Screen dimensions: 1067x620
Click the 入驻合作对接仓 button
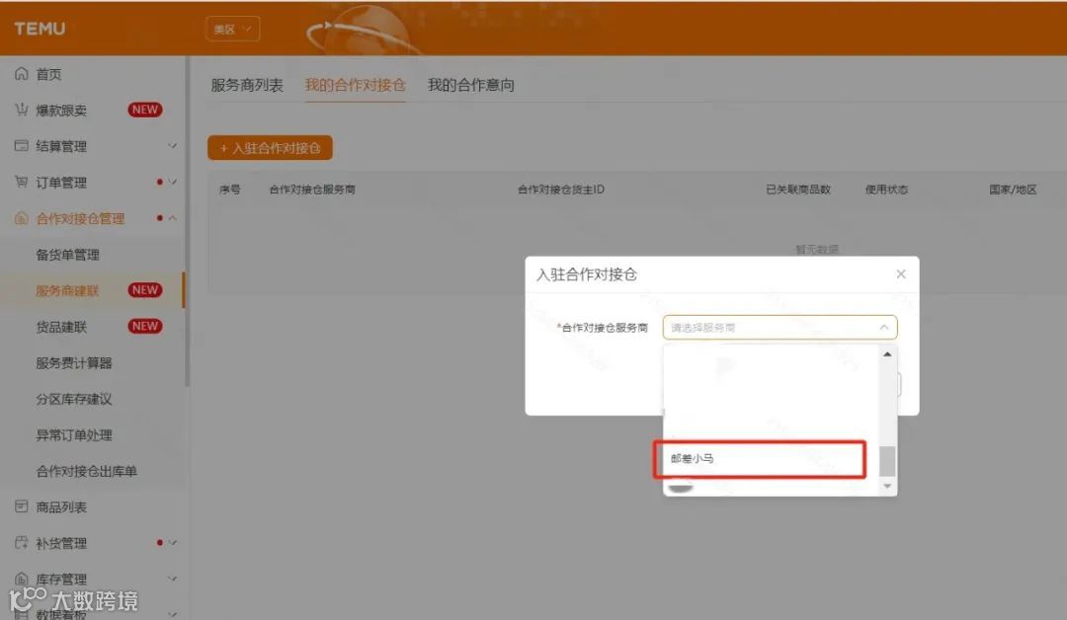270,148
